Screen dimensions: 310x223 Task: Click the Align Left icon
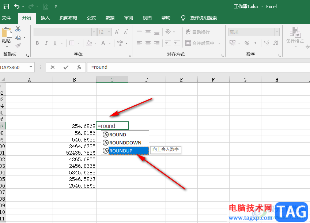click(x=139, y=43)
